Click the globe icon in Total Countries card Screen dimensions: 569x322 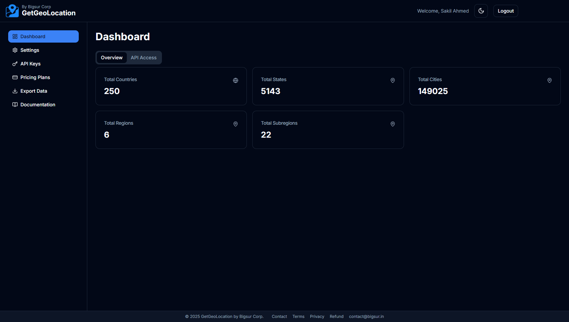point(236,80)
